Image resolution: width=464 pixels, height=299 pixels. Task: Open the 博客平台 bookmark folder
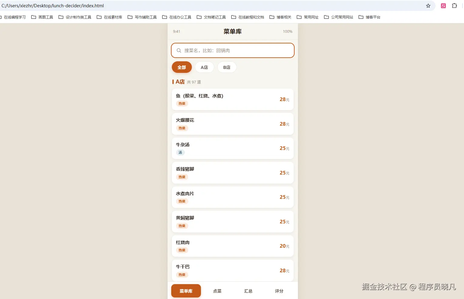(x=369, y=17)
